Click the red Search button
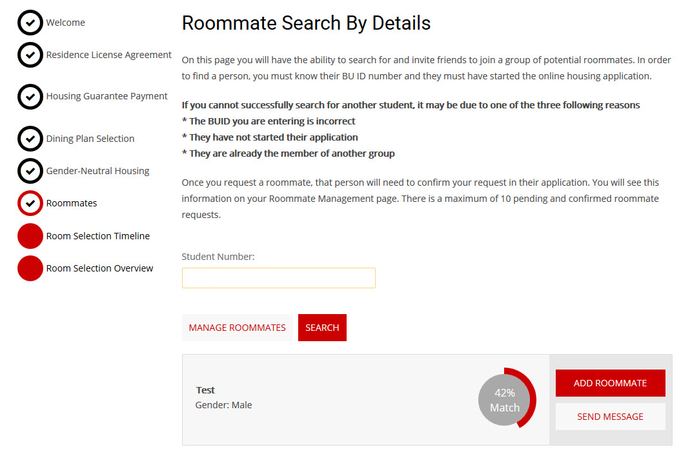 pyautogui.click(x=322, y=328)
